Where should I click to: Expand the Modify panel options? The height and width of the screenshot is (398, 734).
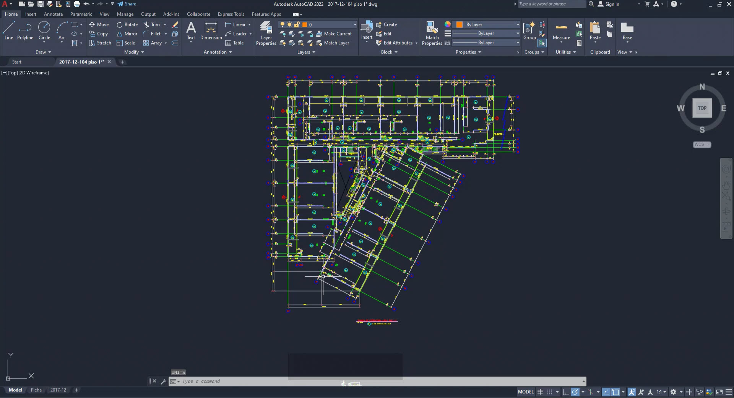coord(134,52)
